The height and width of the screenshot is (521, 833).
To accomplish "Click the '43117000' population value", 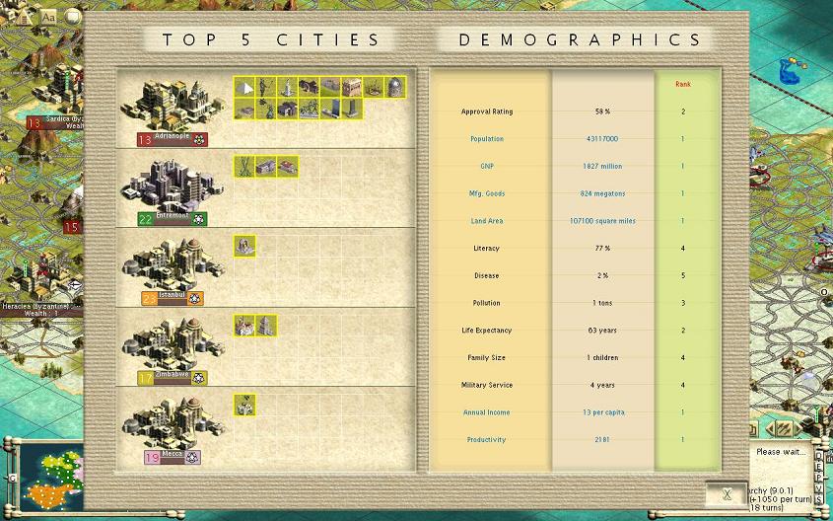I will coord(602,139).
